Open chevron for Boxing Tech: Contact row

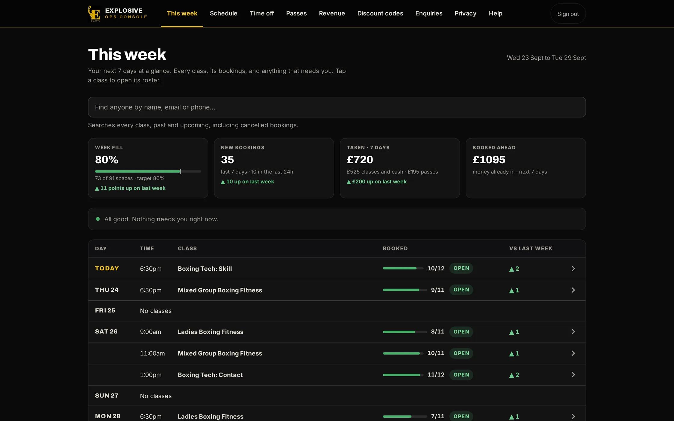[x=573, y=375]
